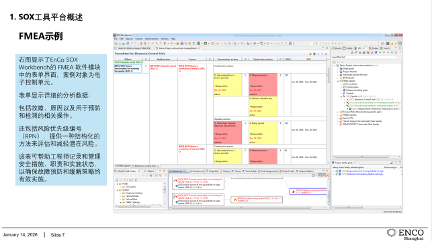432x241 pixels.
Task: Click the formsheet vertical scrollbar
Action: pos(328,111)
